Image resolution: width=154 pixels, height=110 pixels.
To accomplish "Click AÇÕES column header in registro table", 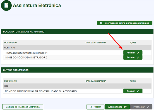I will (133, 43).
